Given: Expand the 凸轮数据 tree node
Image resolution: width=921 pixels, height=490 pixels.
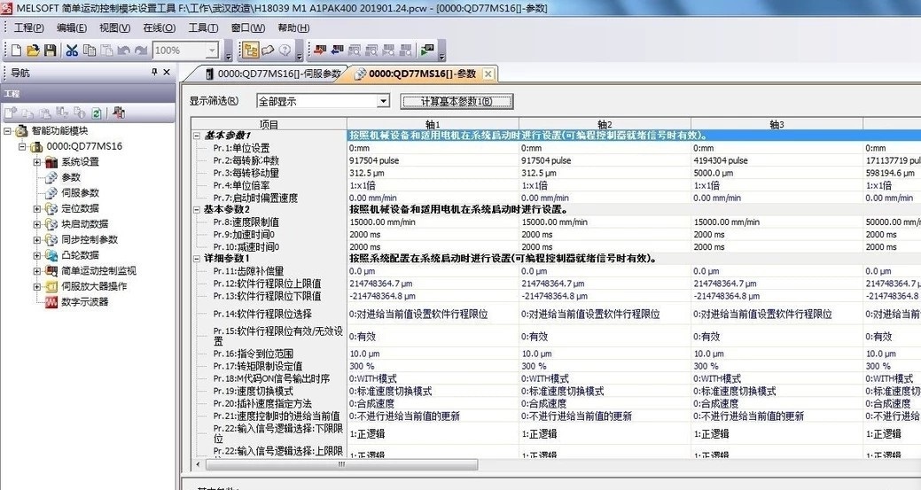Looking at the screenshot, I should click(x=37, y=255).
